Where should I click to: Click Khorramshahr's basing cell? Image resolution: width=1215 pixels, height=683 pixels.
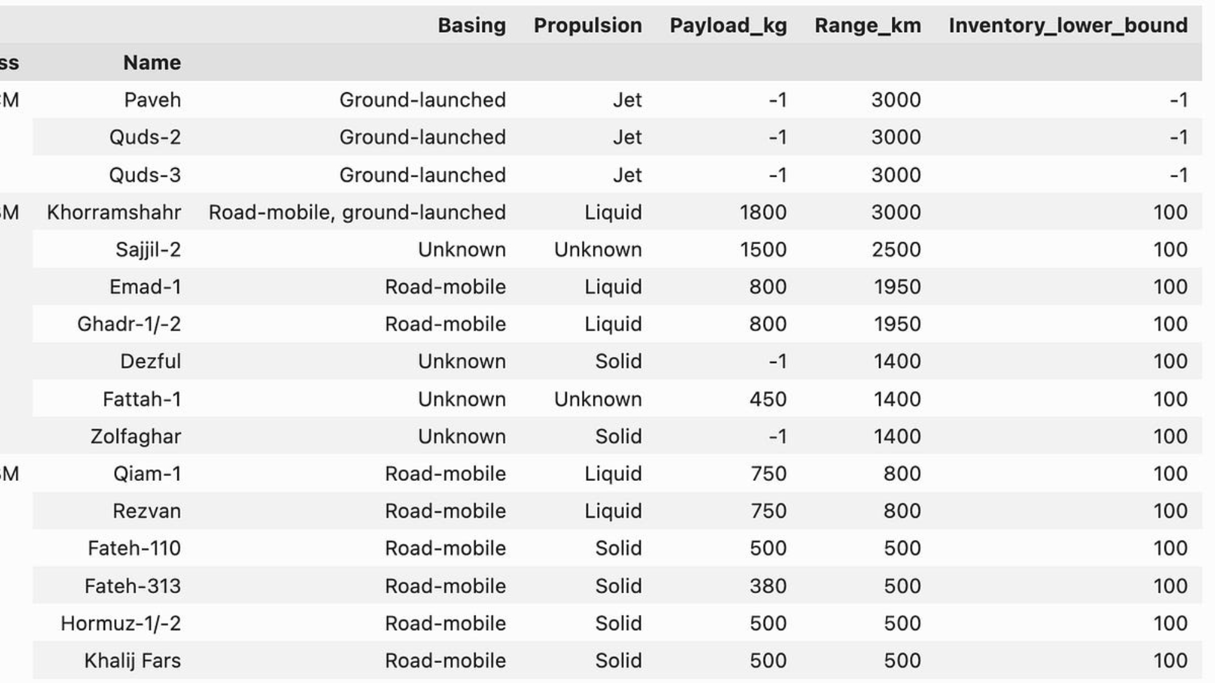(x=357, y=212)
